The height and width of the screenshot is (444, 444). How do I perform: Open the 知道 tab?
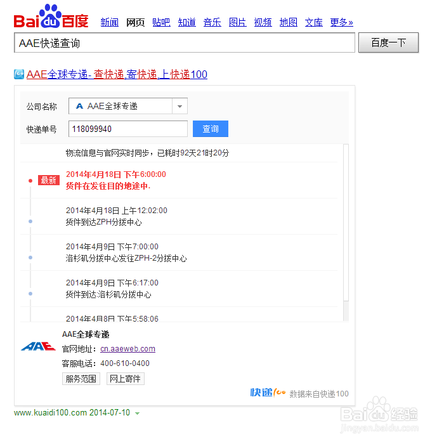coord(186,22)
